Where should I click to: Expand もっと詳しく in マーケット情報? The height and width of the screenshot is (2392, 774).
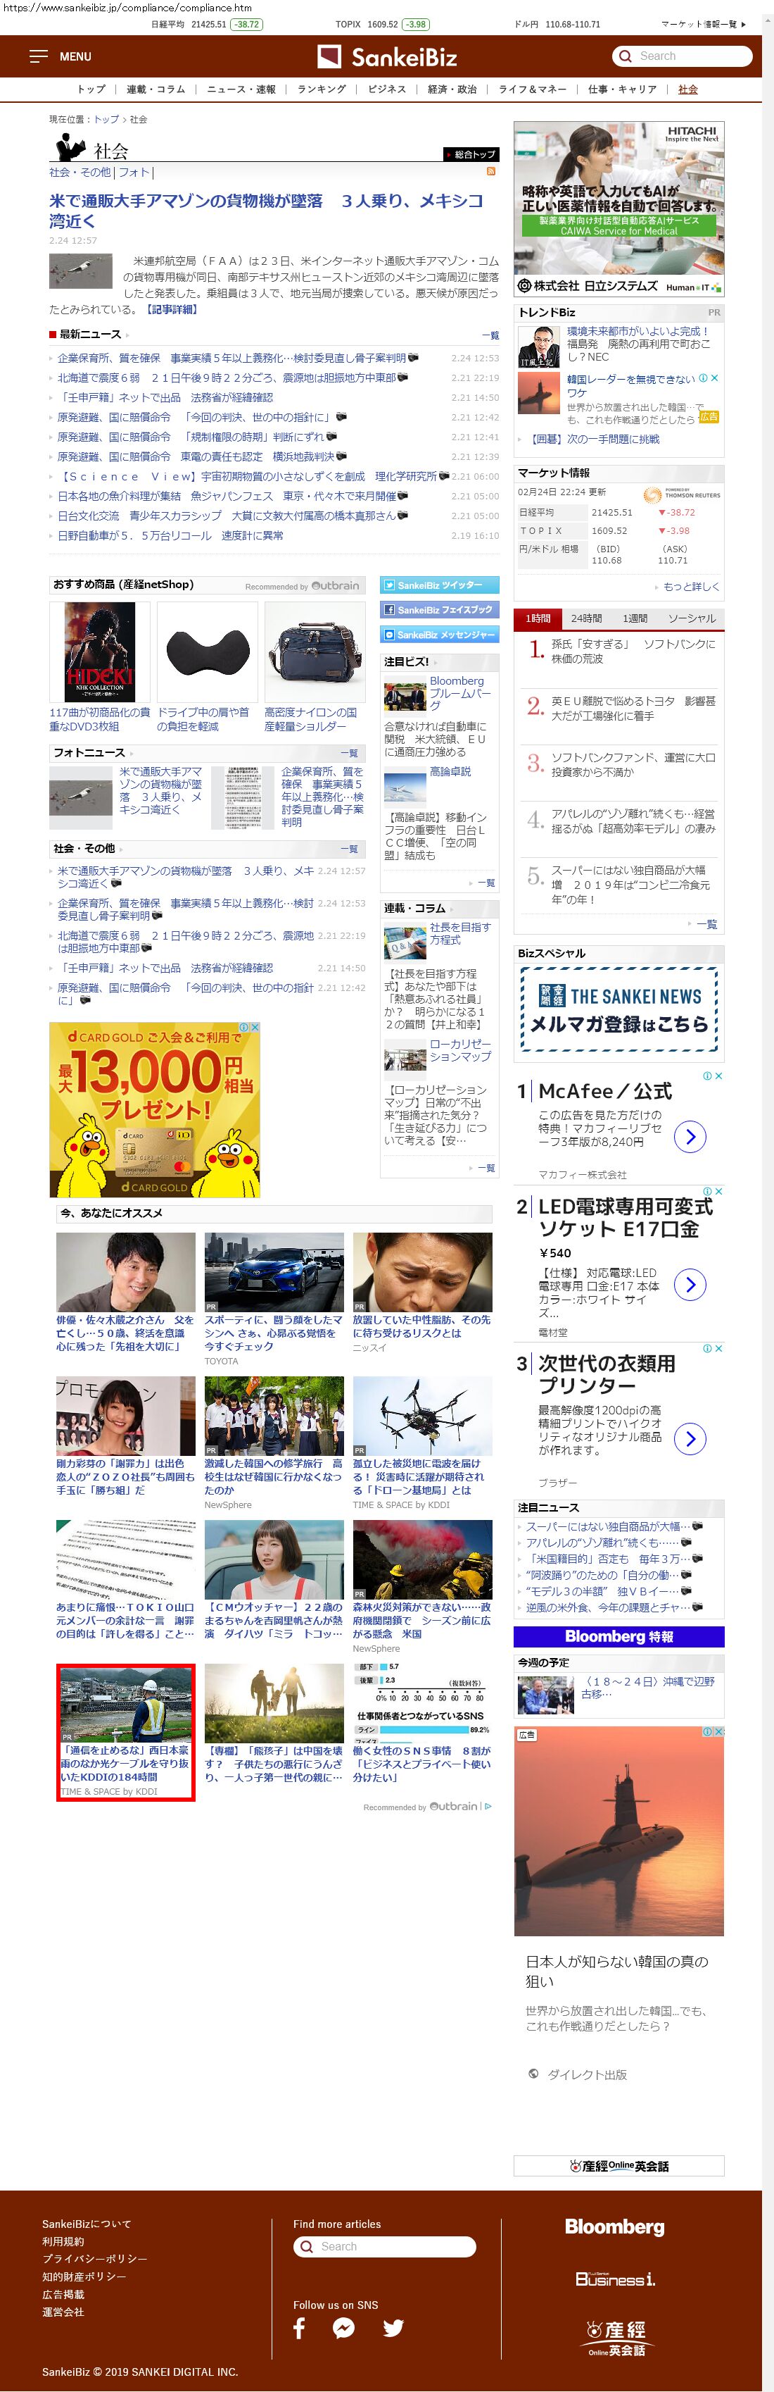[x=692, y=587]
